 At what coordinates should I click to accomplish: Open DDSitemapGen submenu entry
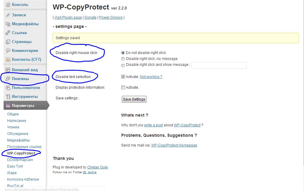20,160
